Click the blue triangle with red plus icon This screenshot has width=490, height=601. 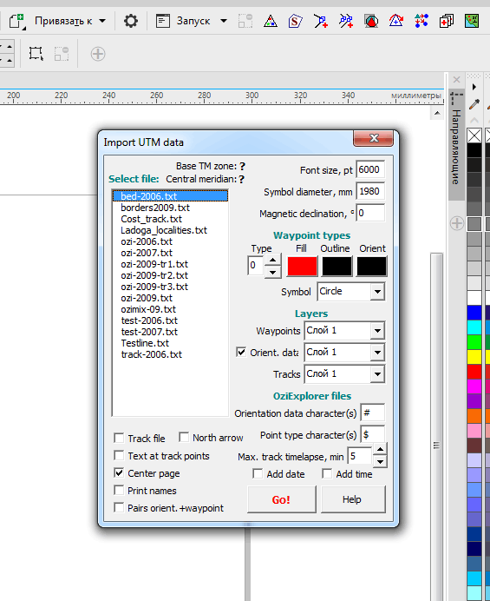pos(396,21)
